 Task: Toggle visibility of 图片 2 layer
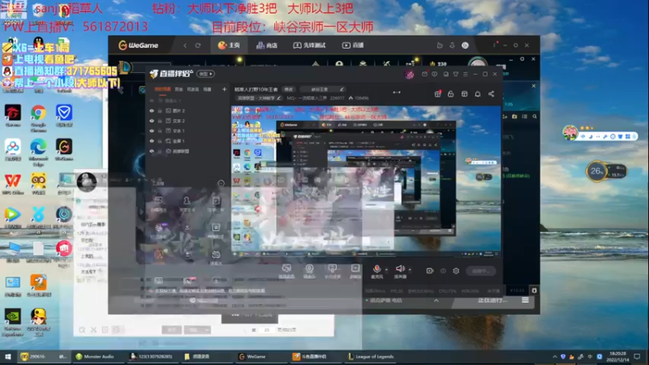152,111
